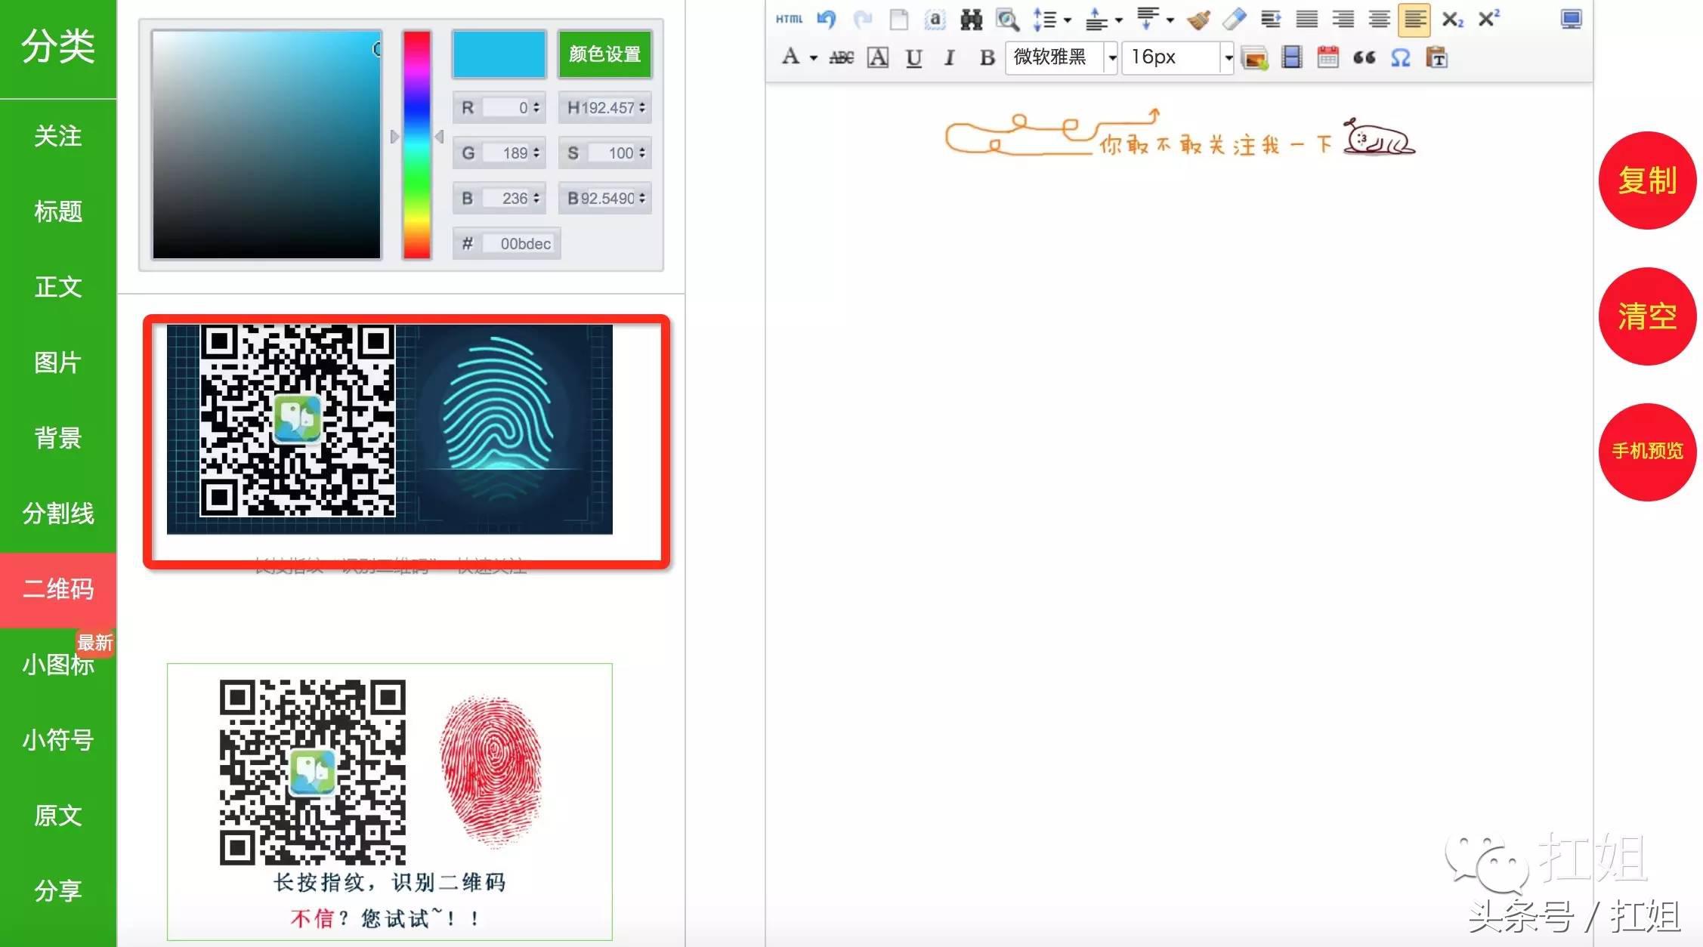The width and height of the screenshot is (1703, 947).
Task: Insert a video with the film icon
Action: pyautogui.click(x=1291, y=58)
